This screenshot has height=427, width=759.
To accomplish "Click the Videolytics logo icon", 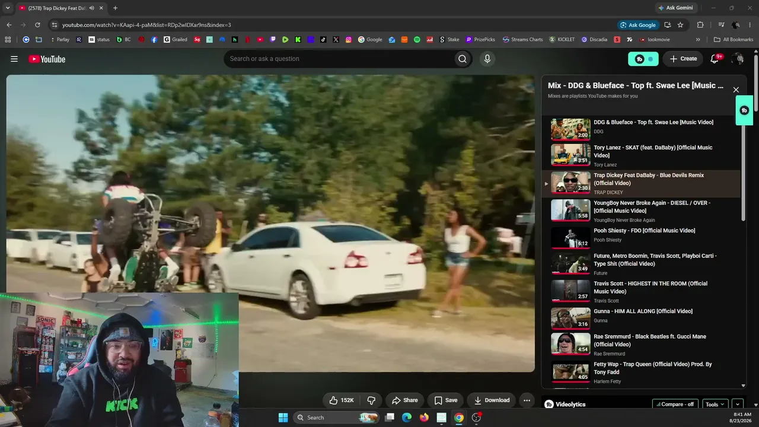I will 549,404.
